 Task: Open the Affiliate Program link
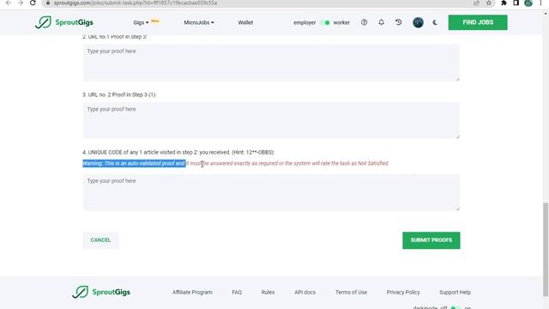[x=192, y=292]
